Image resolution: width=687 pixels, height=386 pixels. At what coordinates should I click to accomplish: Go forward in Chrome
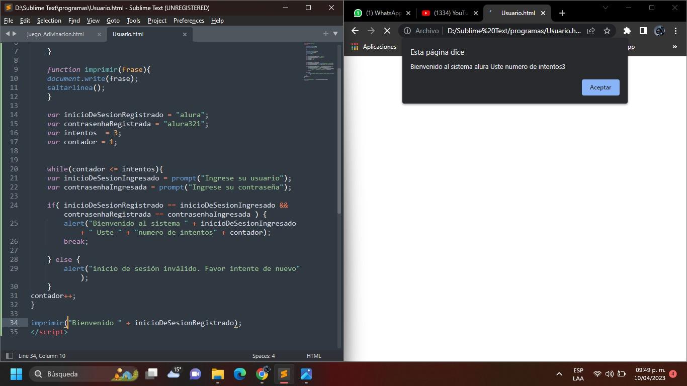pos(371,31)
